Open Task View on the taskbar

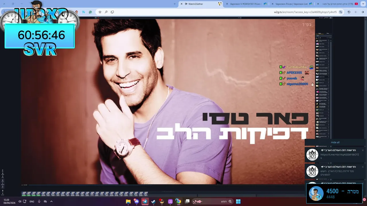tap(187, 201)
